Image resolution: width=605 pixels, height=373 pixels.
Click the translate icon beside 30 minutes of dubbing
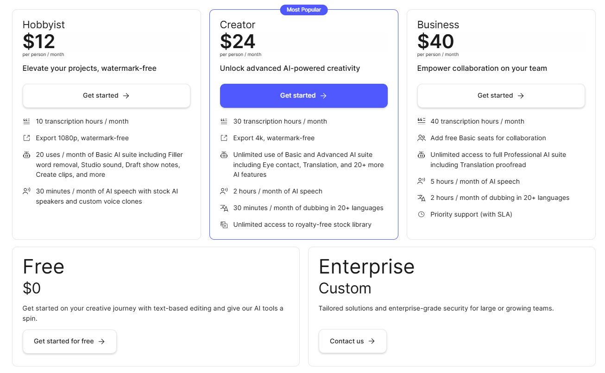coord(224,208)
